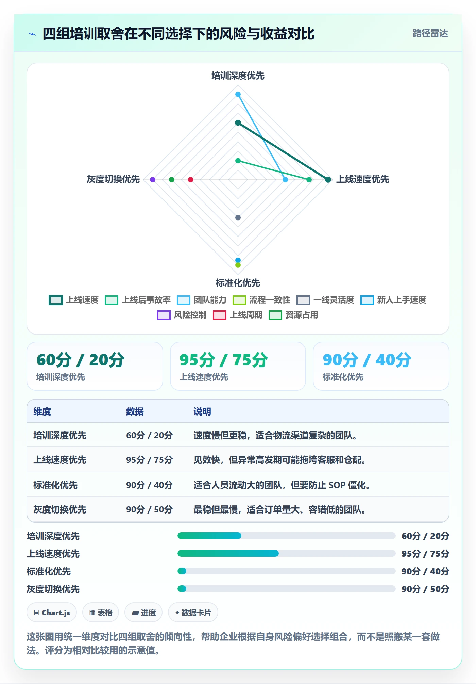Click the 灰度切换优先 progress bar
Image resolution: width=476 pixels, height=684 pixels.
[286, 589]
